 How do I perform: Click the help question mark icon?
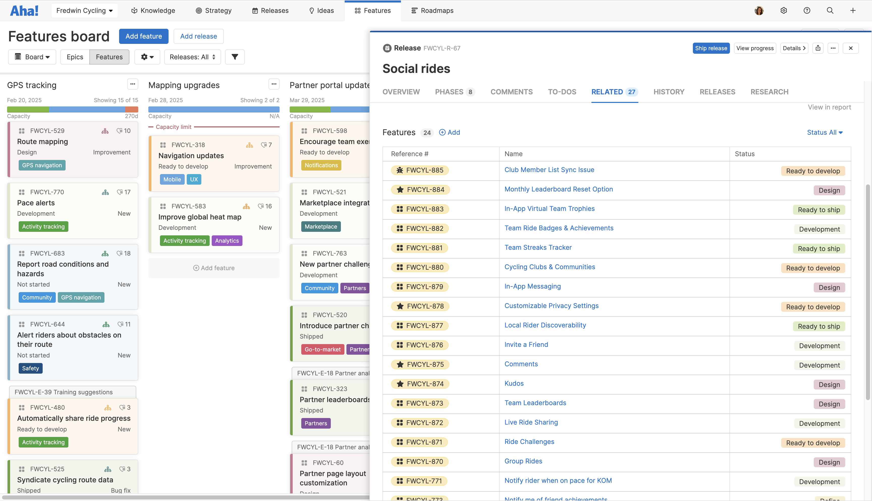[x=807, y=10]
